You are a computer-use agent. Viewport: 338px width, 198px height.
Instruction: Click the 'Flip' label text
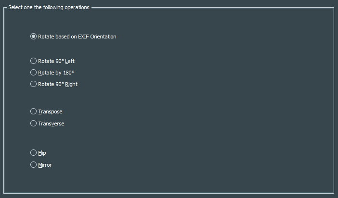pyautogui.click(x=42, y=153)
